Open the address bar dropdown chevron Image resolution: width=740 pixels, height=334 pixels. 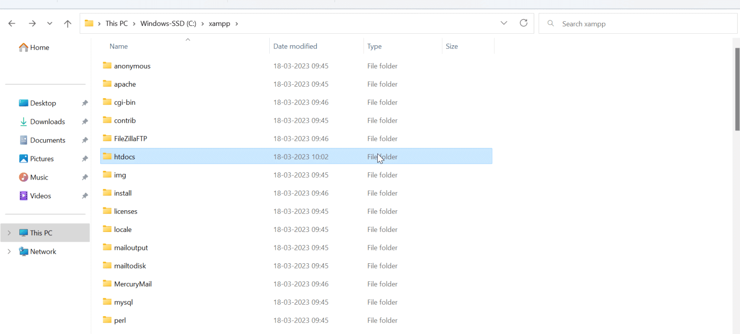point(503,23)
